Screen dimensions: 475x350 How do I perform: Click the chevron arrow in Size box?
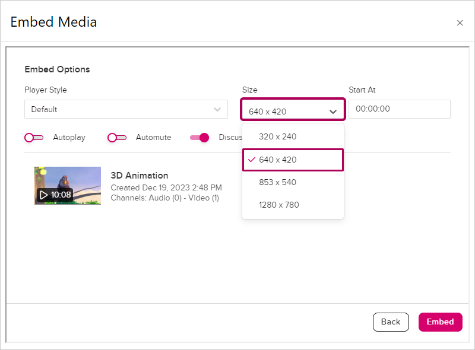tap(333, 112)
